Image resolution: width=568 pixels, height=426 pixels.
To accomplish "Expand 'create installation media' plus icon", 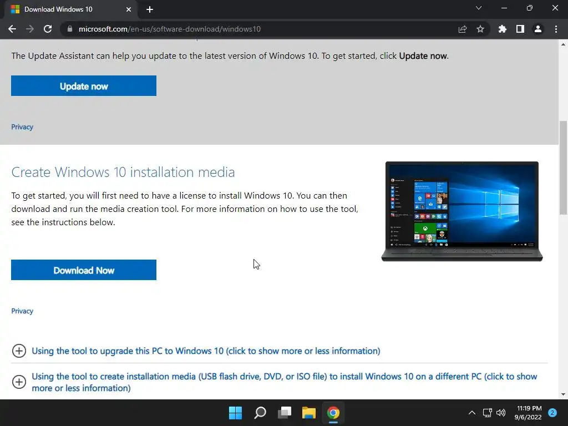I will point(19,382).
